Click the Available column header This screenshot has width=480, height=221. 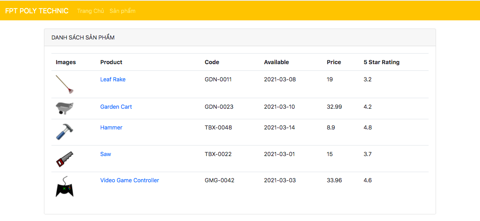coord(276,62)
